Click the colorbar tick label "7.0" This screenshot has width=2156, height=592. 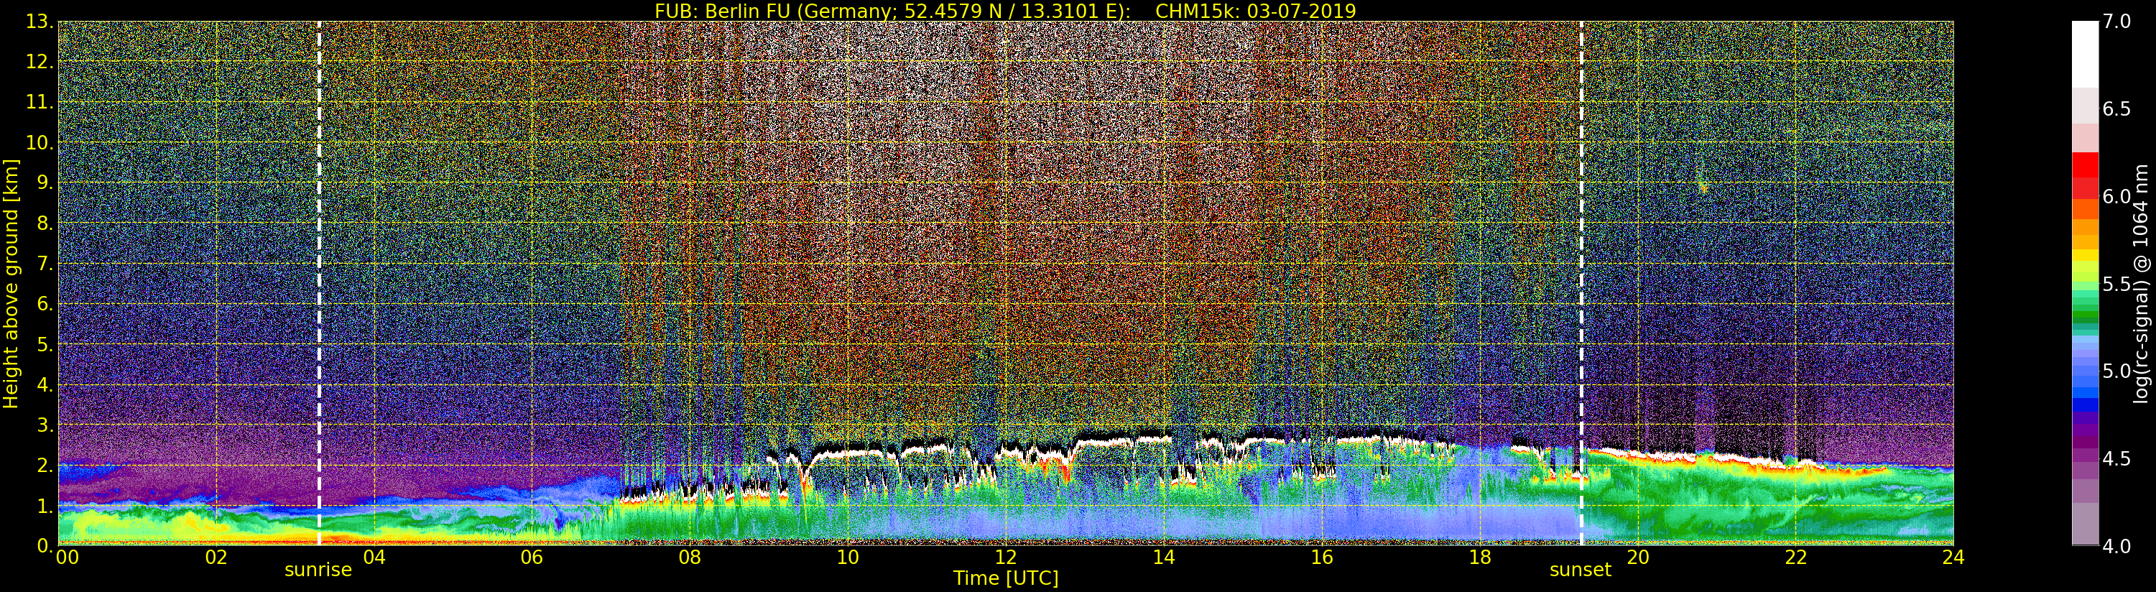(x=2116, y=22)
